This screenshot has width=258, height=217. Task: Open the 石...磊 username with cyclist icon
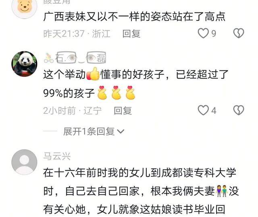coord(75,58)
